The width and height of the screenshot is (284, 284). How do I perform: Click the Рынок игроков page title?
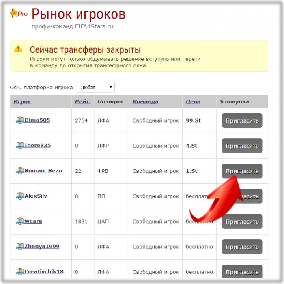coord(78,14)
